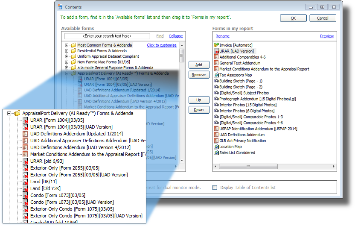Click the Find link
The image size is (355, 226).
160,36
